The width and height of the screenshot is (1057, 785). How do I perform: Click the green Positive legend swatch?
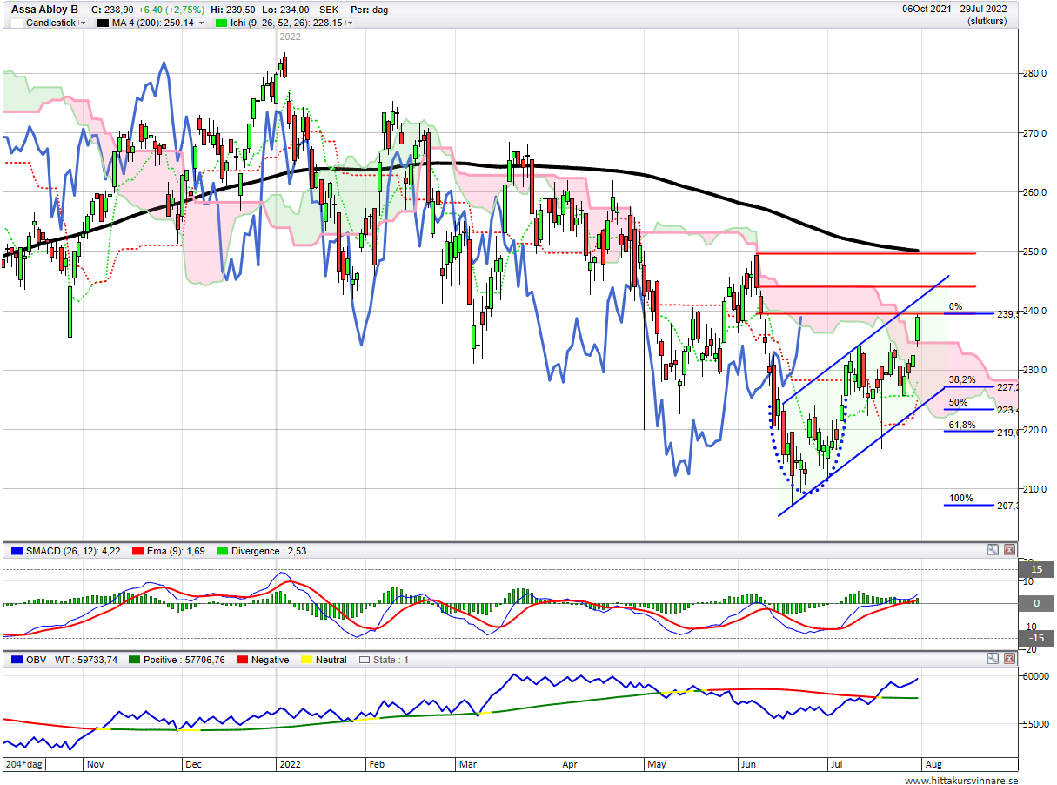click(x=134, y=660)
